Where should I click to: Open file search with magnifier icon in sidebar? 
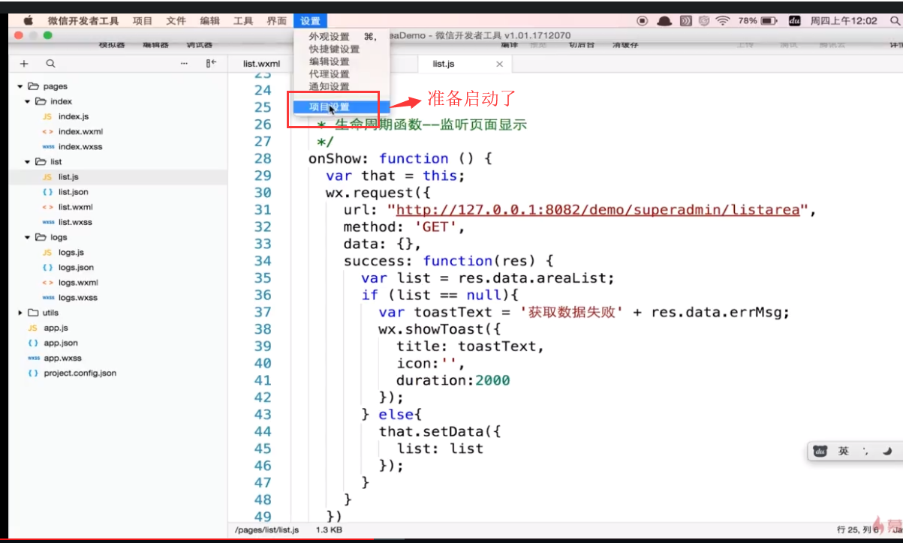click(x=50, y=64)
